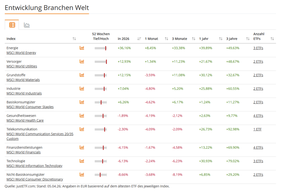281x195 pixels.
Task: Open Telekommunikation chart icon
Action: point(82,129)
